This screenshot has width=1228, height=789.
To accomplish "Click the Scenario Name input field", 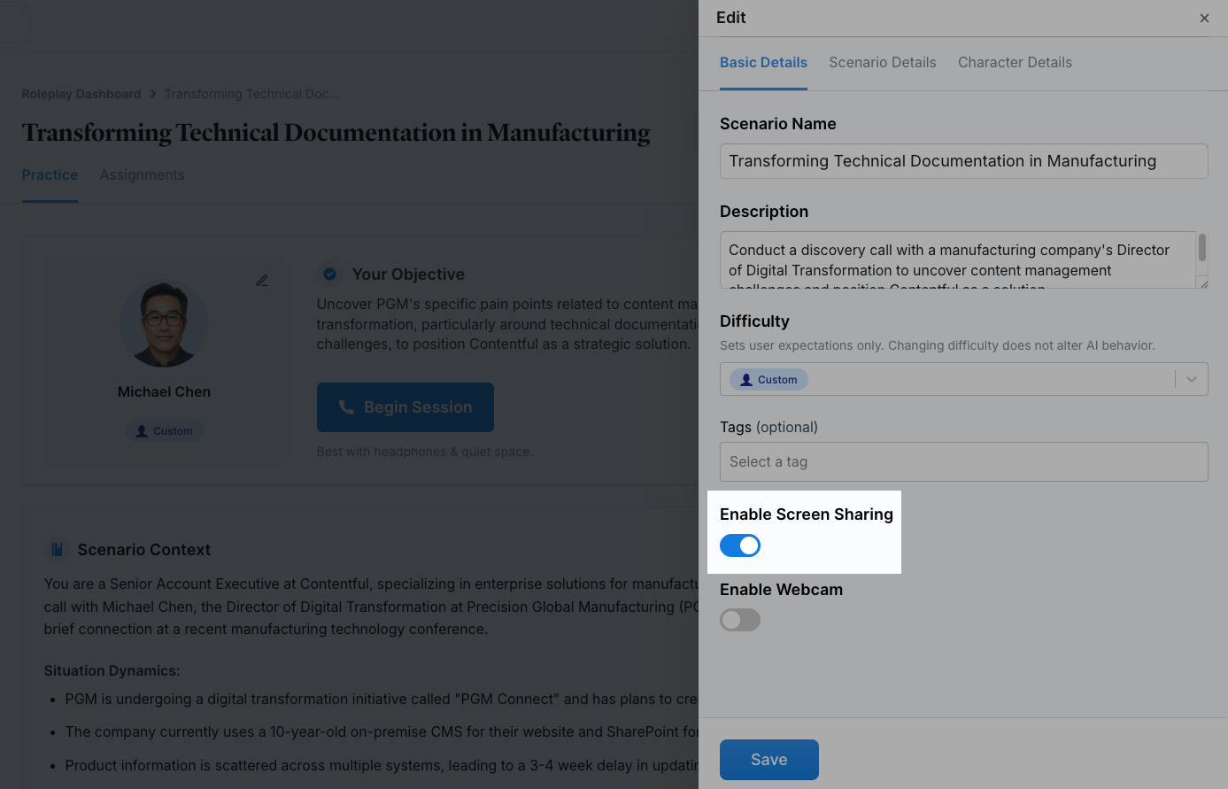I will [963, 161].
